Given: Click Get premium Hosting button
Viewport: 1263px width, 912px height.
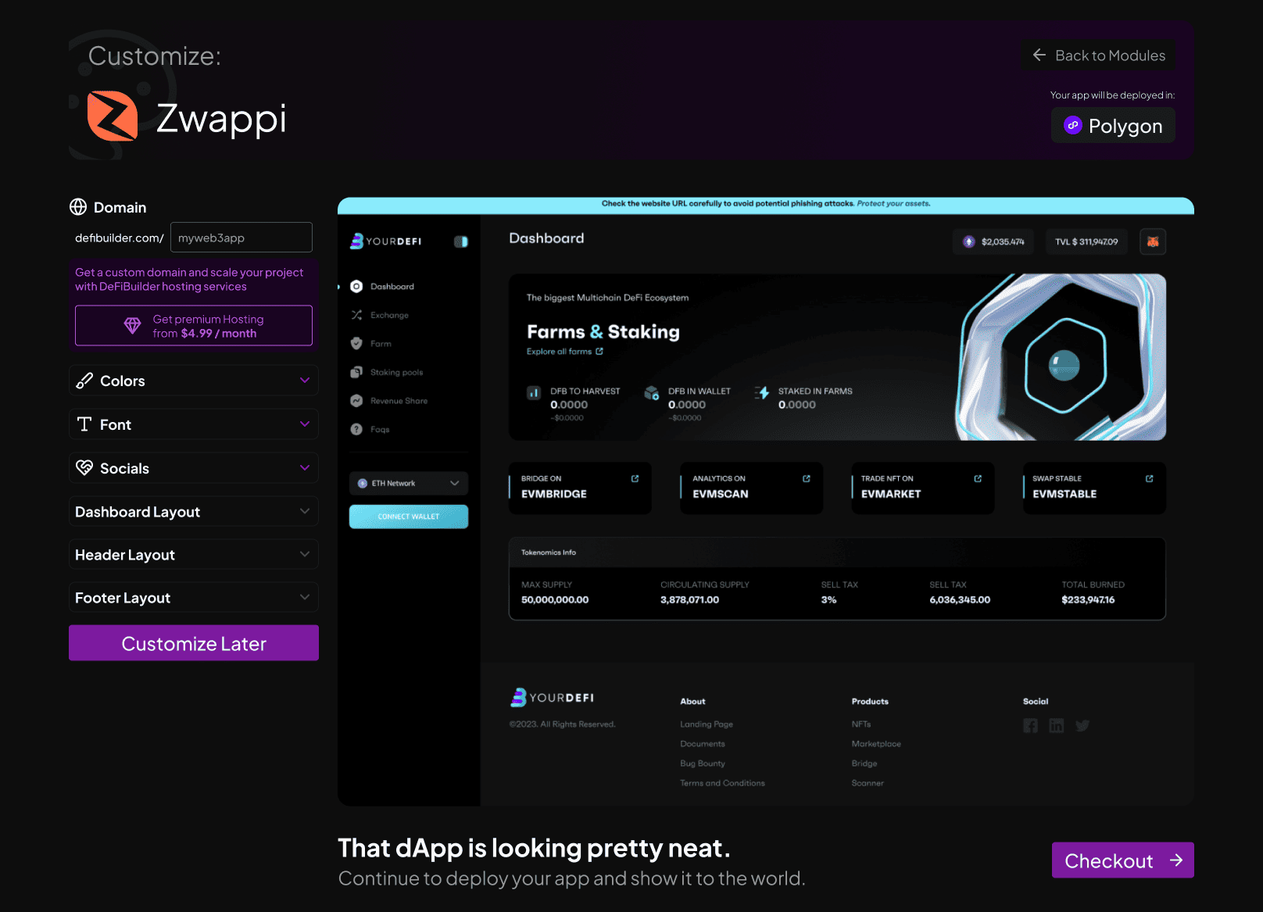Looking at the screenshot, I should 194,325.
